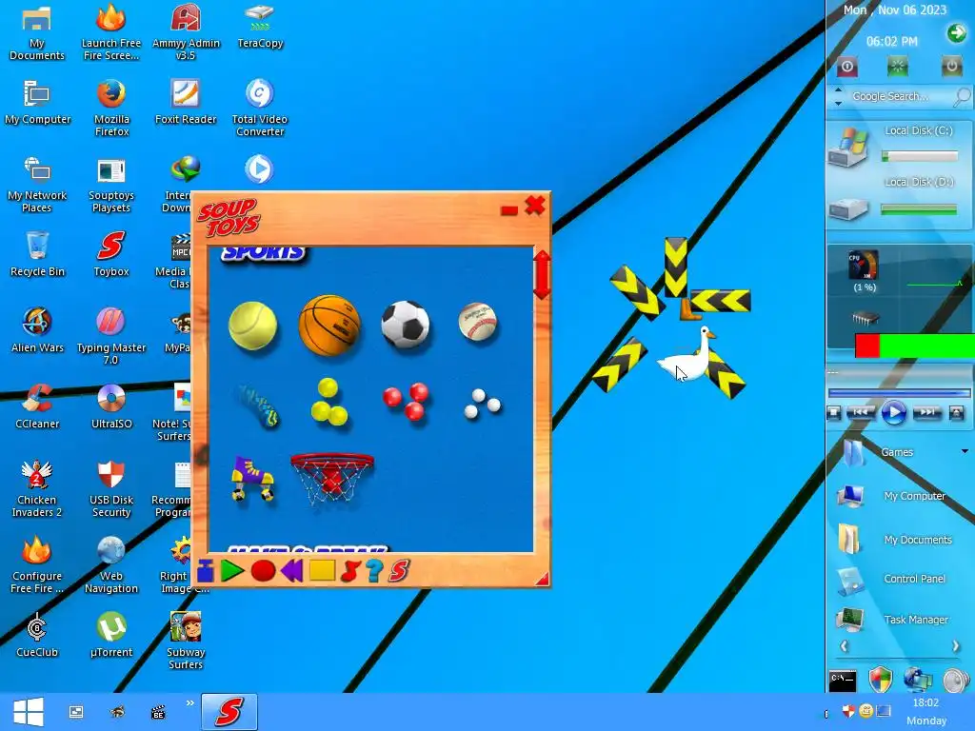Click the red scroll arrow in toy list
The width and height of the screenshot is (975, 731).
tap(542, 274)
